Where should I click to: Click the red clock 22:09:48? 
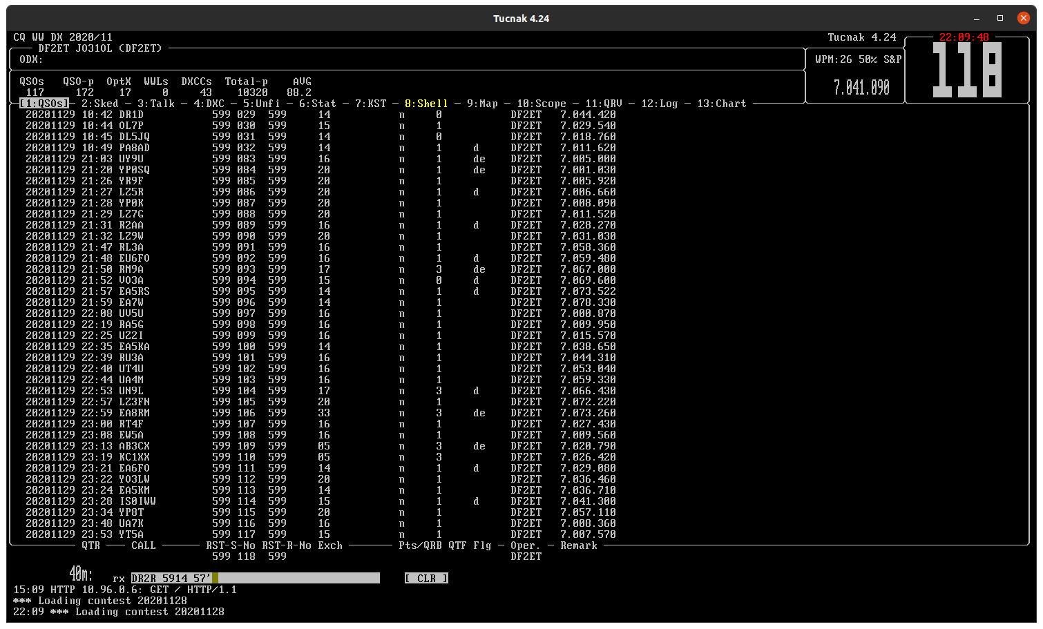click(x=964, y=37)
